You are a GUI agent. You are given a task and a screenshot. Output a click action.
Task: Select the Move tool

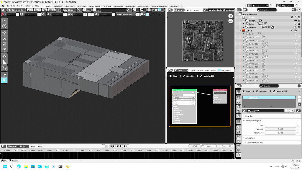pos(4,32)
